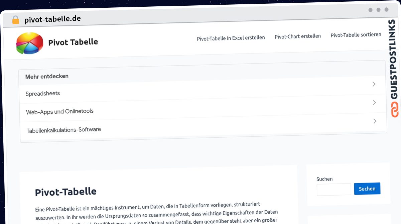Viewport: 401px width, 224px height.
Task: Click the blue Suchen button
Action: point(367,189)
